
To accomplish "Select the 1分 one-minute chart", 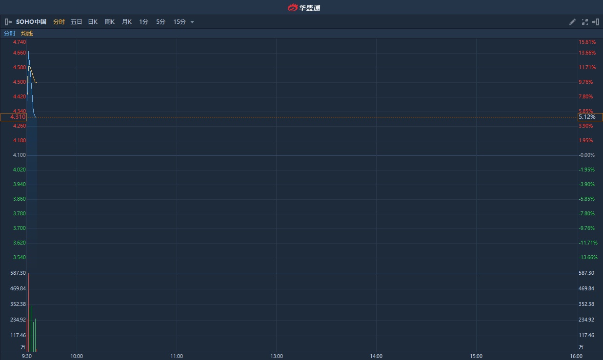I will coord(143,22).
